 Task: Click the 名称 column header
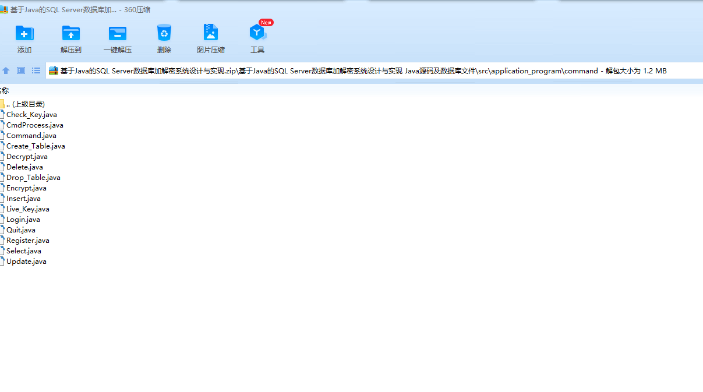click(4, 90)
